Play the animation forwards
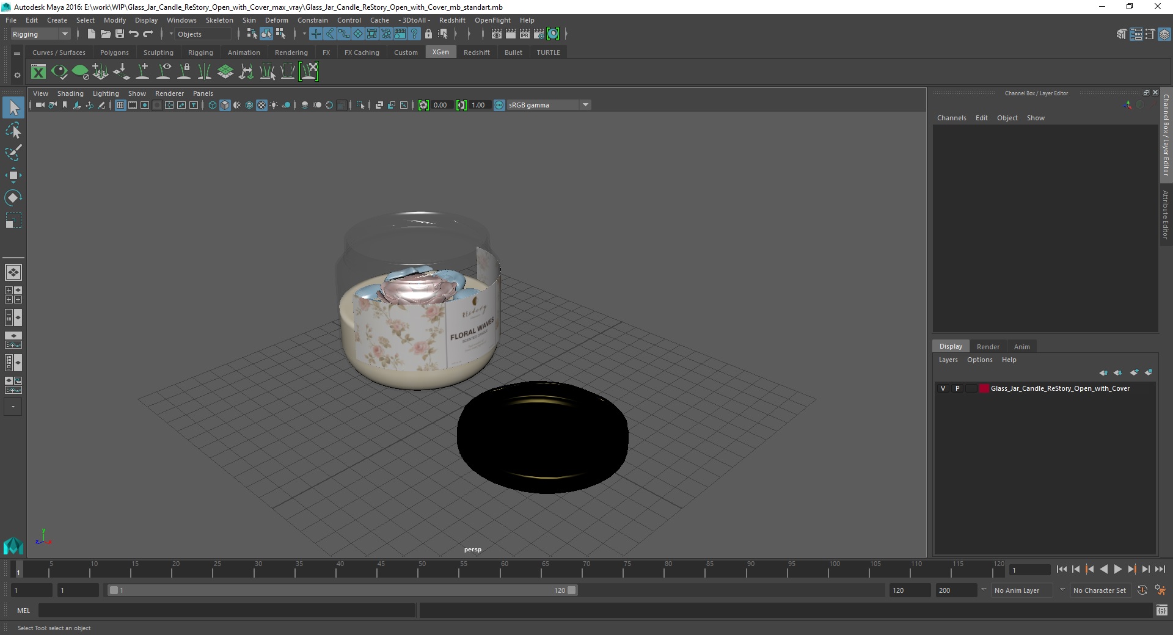The image size is (1173, 635). coord(1117,569)
